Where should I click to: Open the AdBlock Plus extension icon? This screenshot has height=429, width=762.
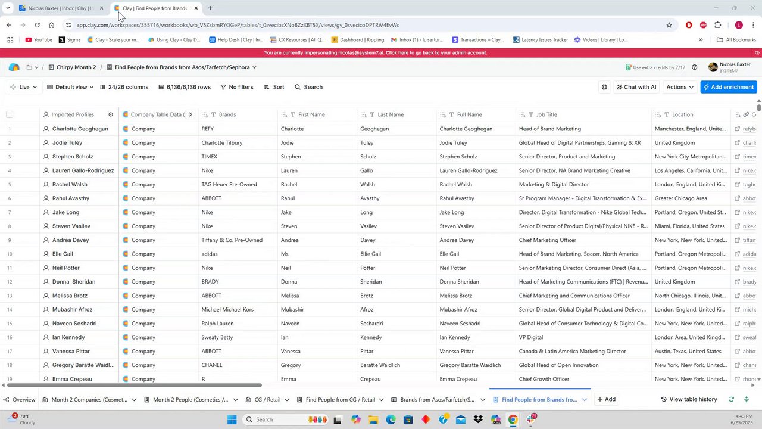pos(703,25)
